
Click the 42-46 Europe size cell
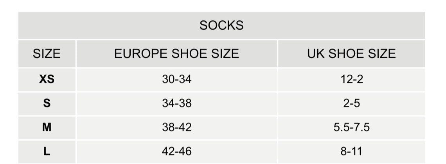pos(177,151)
